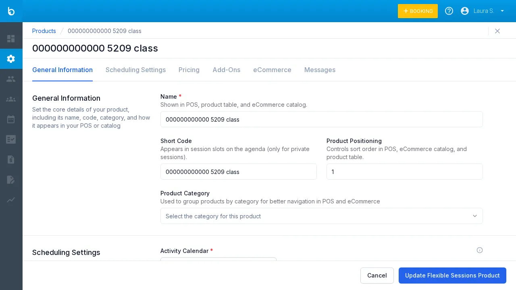516x290 pixels.
Task: Open the Dashboard from the sidebar
Action: (11, 39)
